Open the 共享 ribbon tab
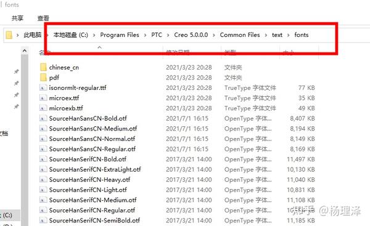 click(x=17, y=18)
